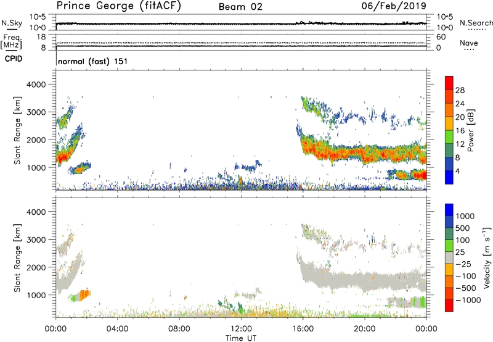Click the left '10^5' noise axis label
Image resolution: width=493 pixels, height=342 pixels.
pyautogui.click(x=38, y=17)
